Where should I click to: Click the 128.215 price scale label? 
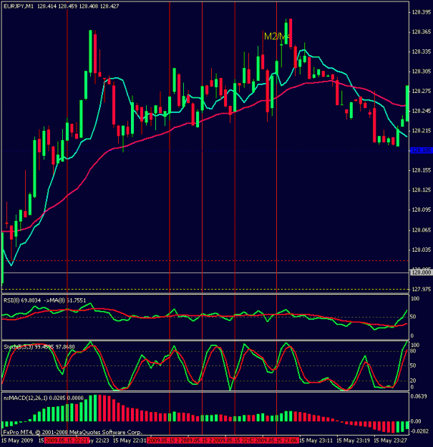pos(421,131)
